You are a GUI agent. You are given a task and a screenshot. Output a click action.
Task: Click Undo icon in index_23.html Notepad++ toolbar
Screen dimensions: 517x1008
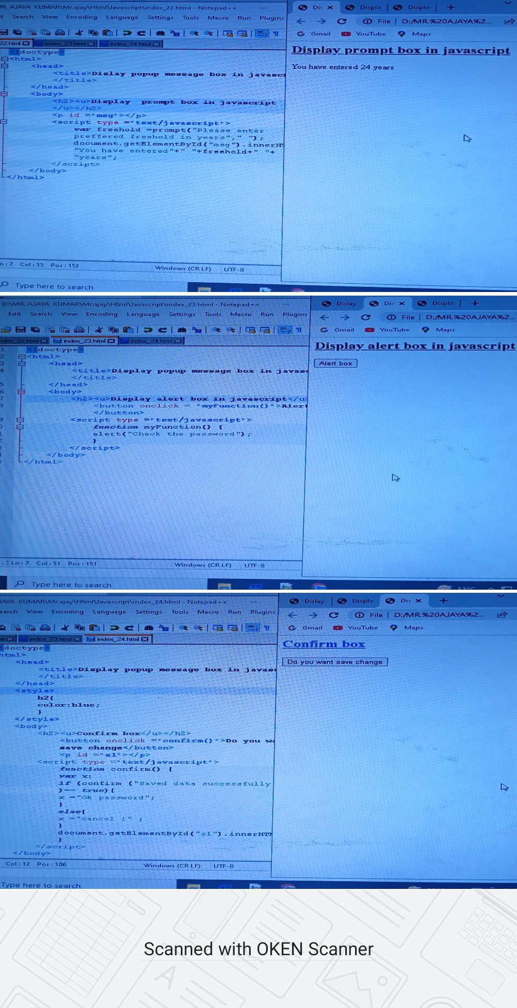[x=148, y=330]
